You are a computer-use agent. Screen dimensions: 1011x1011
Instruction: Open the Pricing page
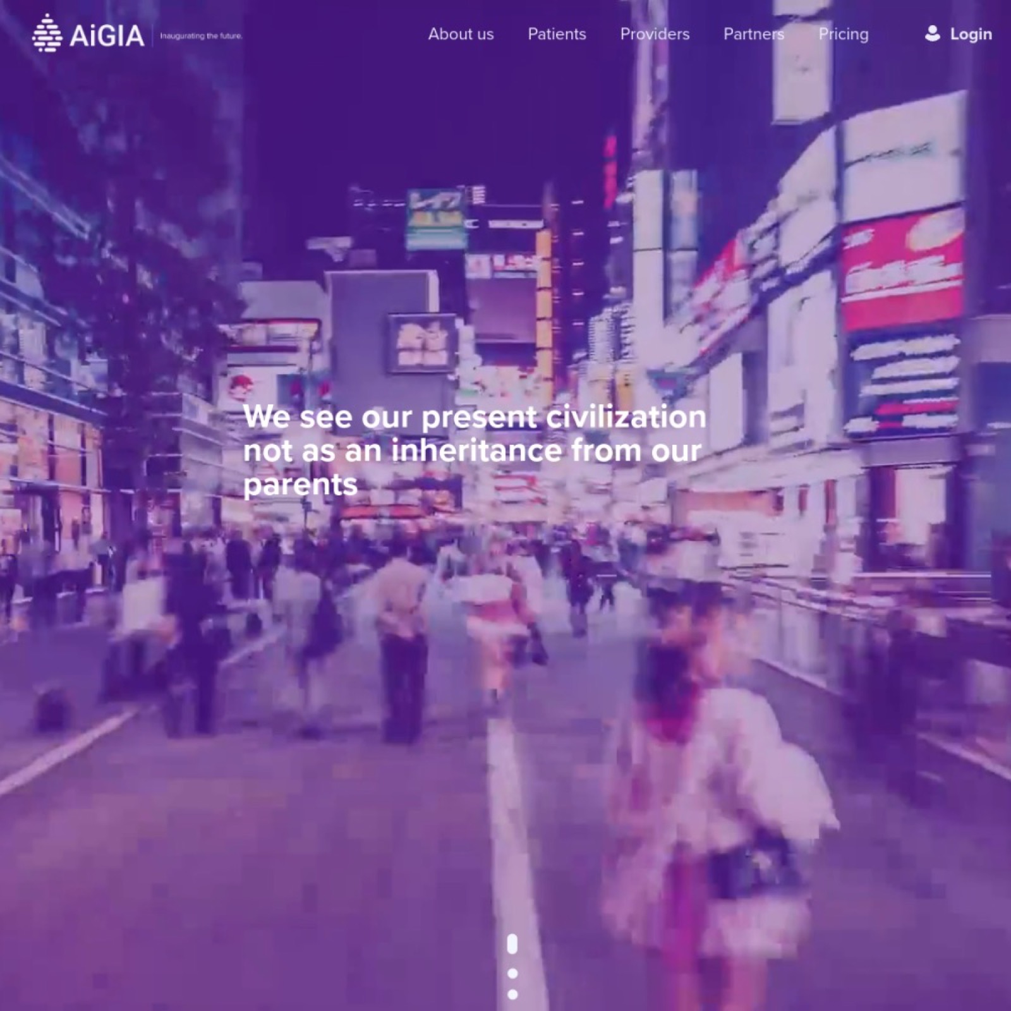844,35
